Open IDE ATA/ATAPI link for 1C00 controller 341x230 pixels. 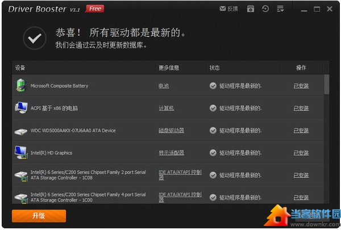[x=180, y=198]
